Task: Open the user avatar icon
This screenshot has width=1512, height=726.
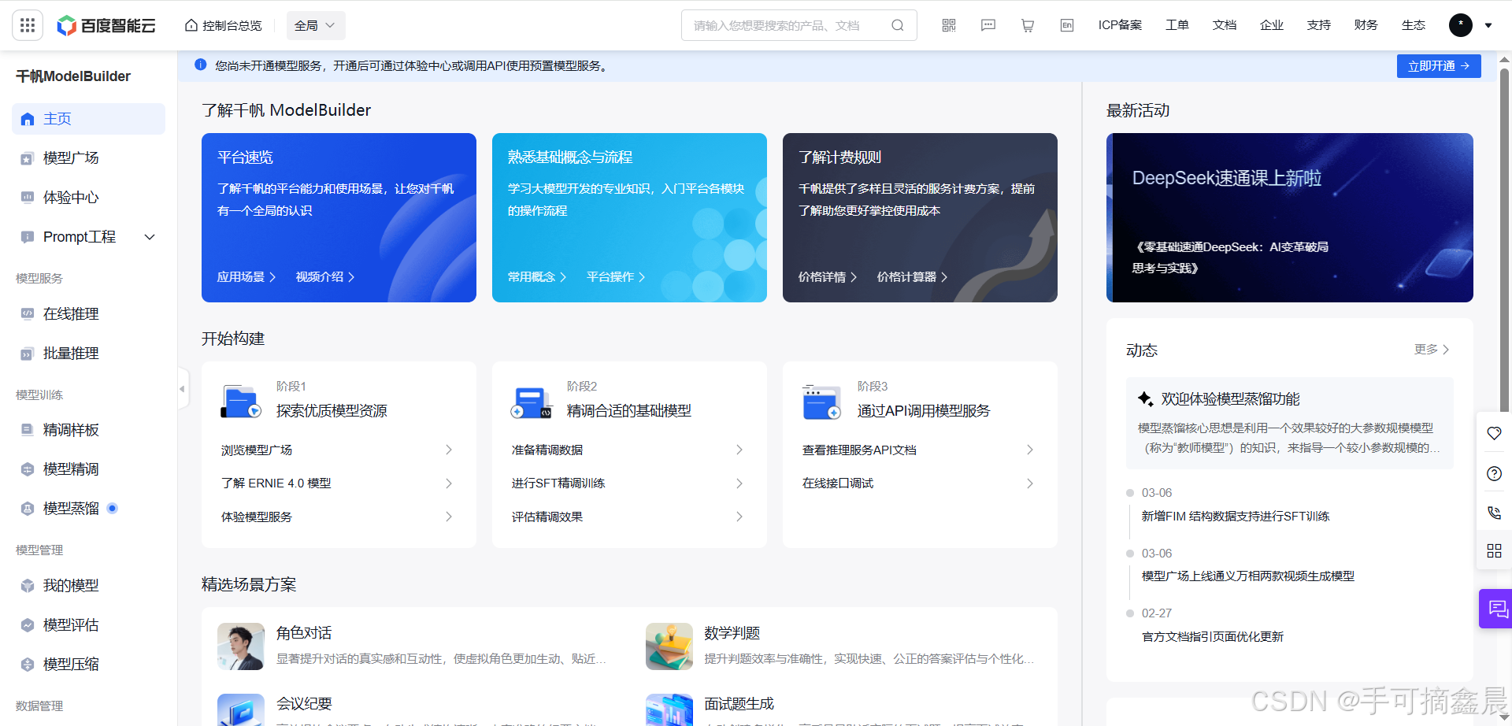Action: point(1461,25)
